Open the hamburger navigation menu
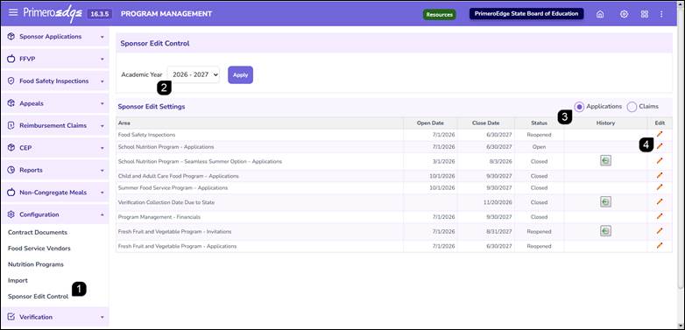This screenshot has width=685, height=330. 13,12
